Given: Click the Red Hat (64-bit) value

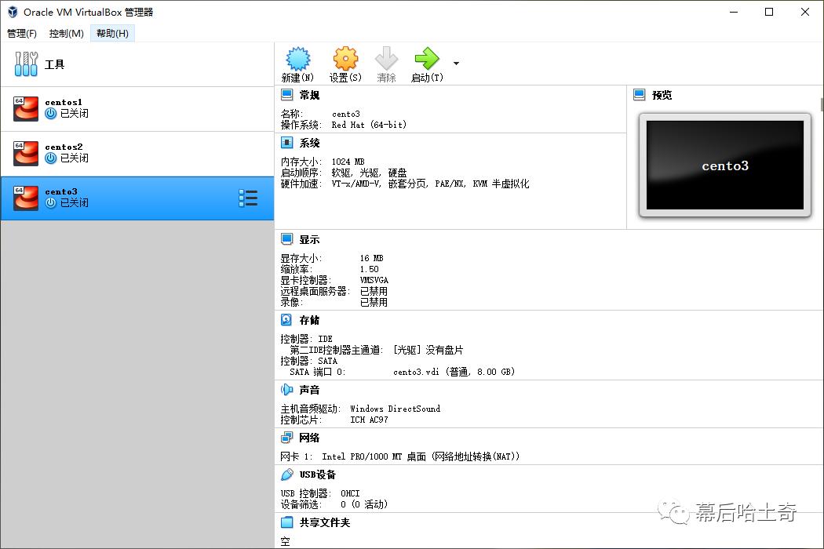Looking at the screenshot, I should point(369,125).
